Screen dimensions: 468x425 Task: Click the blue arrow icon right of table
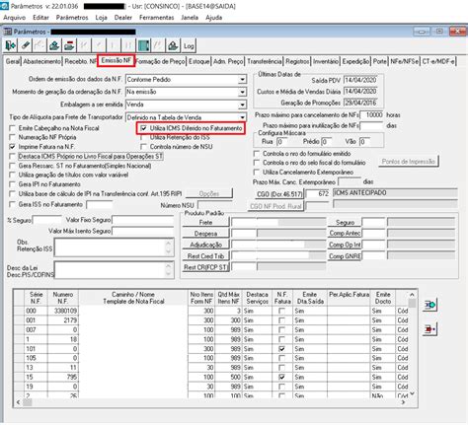pos(429,305)
